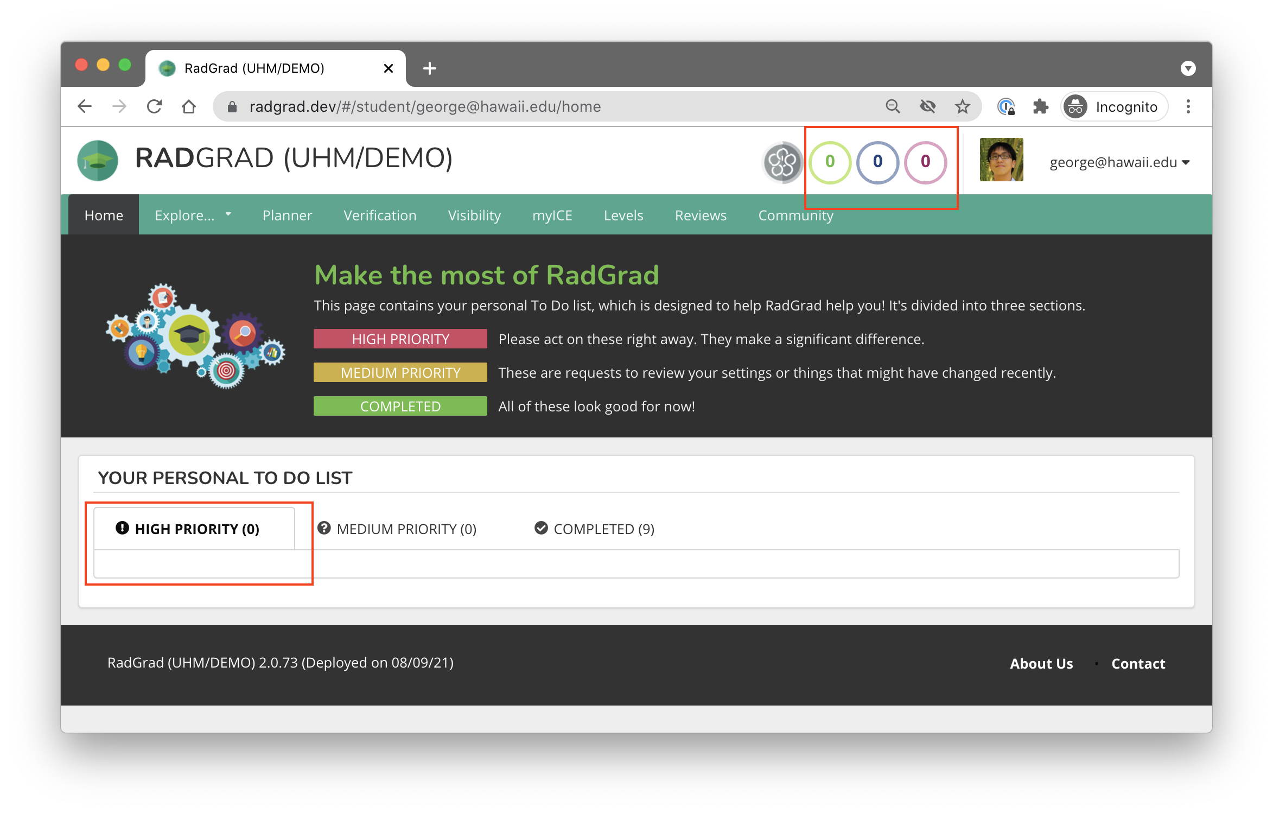
Task: Open the browser extensions puzzle icon
Action: [x=1040, y=107]
